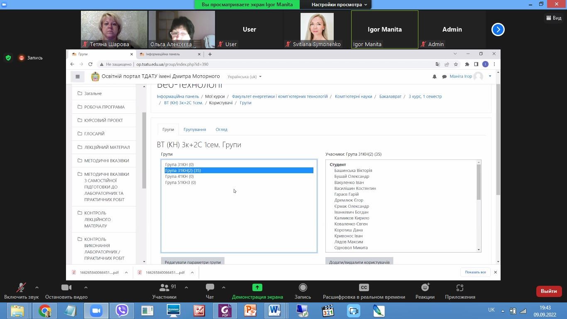Screen dimensions: 567x319
Task: Switch to the Групування tab
Action: coord(195,130)
